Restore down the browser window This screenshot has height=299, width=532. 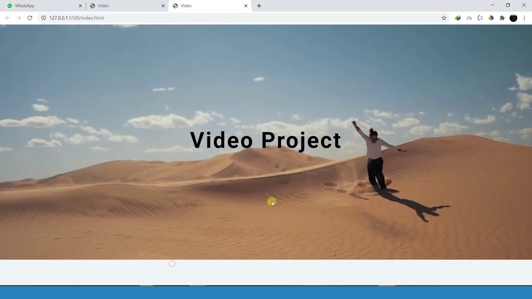508,5
